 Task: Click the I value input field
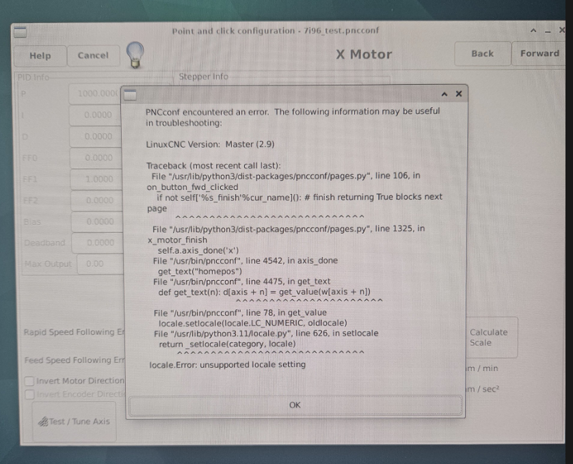(95, 115)
